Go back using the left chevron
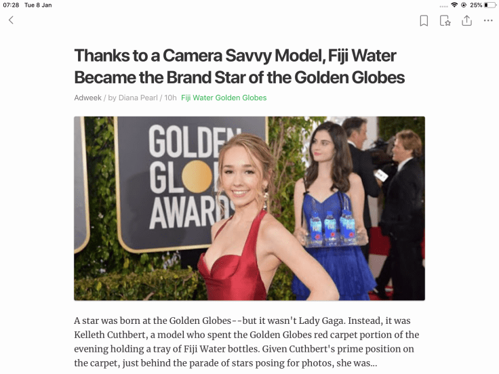Screen dimensions: 499x374 pos(11,20)
